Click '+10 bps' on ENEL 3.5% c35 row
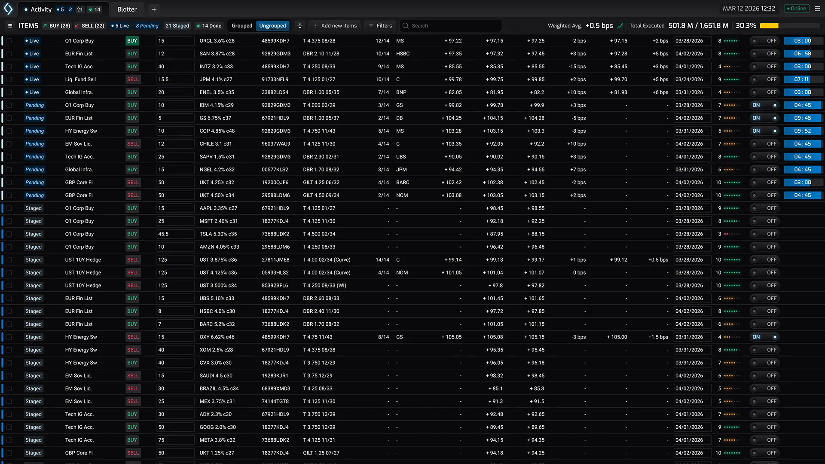The height and width of the screenshot is (464, 825). click(x=576, y=92)
